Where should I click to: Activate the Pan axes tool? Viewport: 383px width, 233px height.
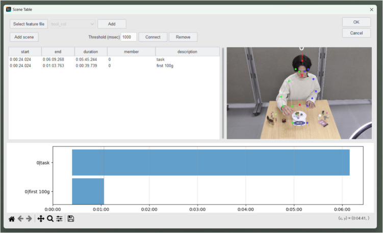[41, 219]
